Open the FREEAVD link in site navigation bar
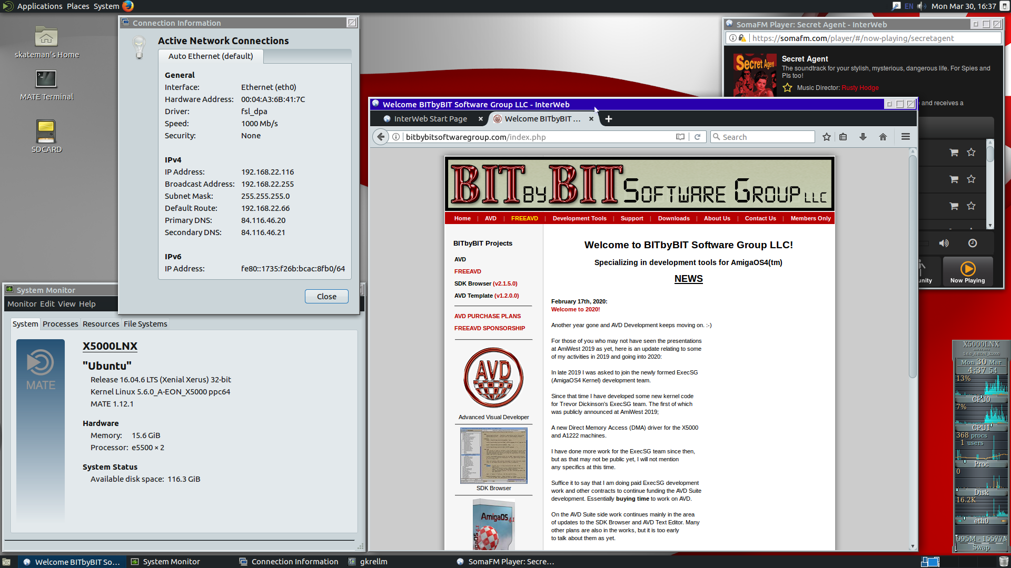Viewport: 1011px width, 568px height. tap(524, 218)
